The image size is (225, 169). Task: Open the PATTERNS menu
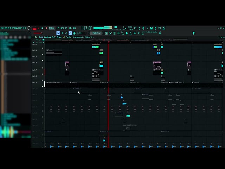coord(4,28)
